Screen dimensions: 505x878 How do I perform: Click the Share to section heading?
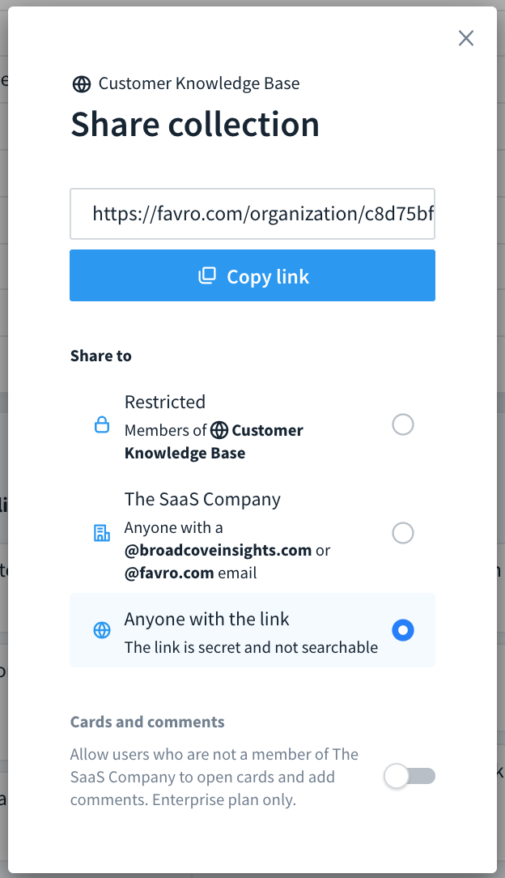tap(100, 356)
